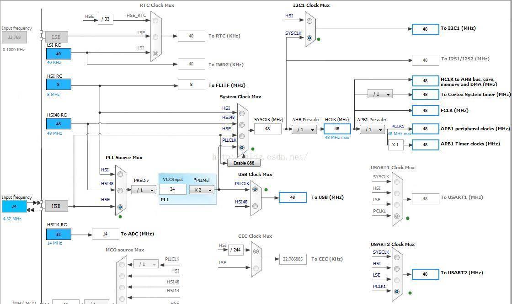This screenshot has width=512, height=304.
Task: Click the To I2S1/I2S2 value box
Action: 425,60
